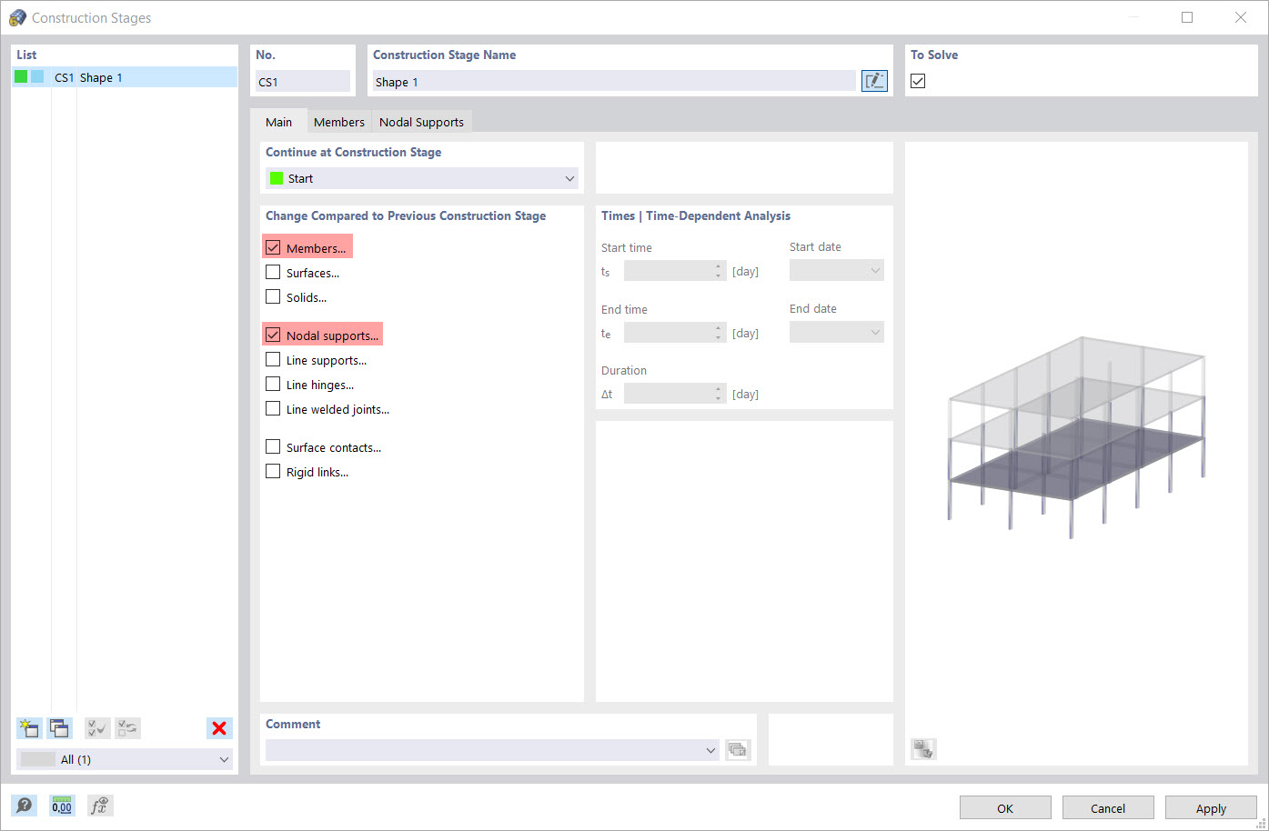
Task: Create a new construction stage
Action: (x=28, y=727)
